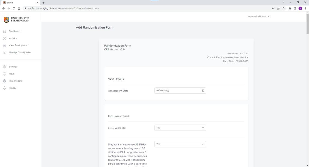Expand the ISSNHL diagnosis dropdown
Screen dimensions: 309x167
180,144
